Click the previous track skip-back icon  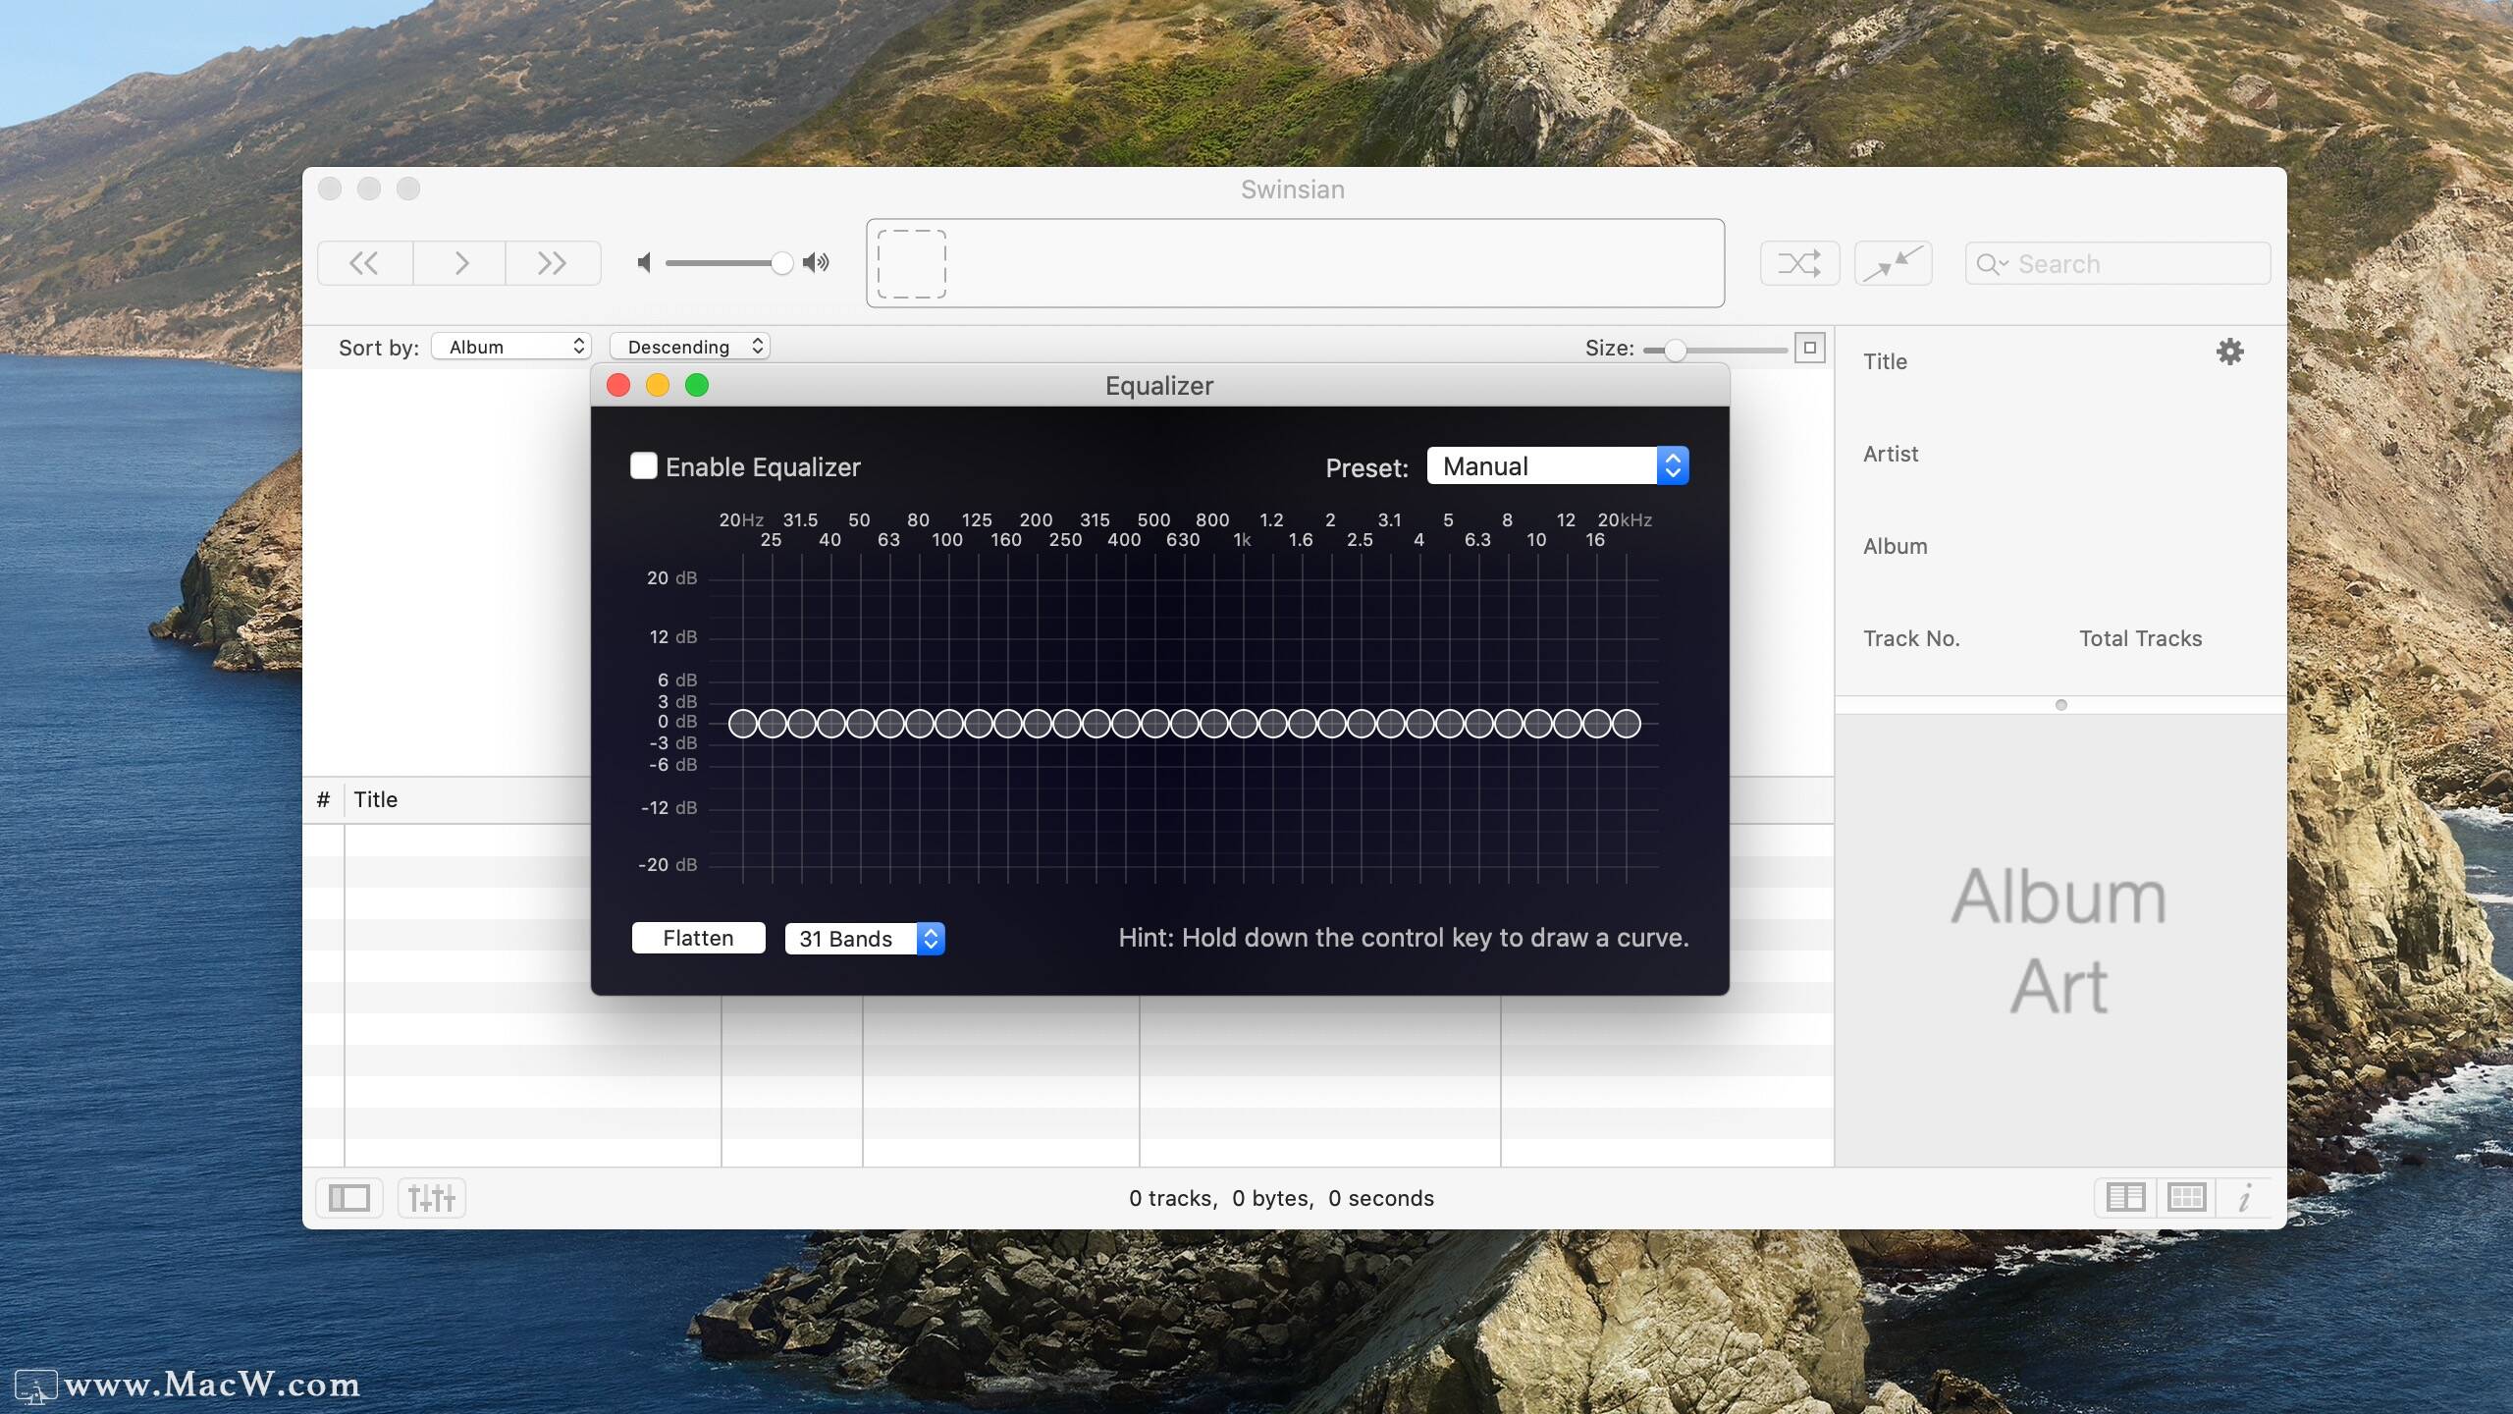pyautogui.click(x=364, y=262)
